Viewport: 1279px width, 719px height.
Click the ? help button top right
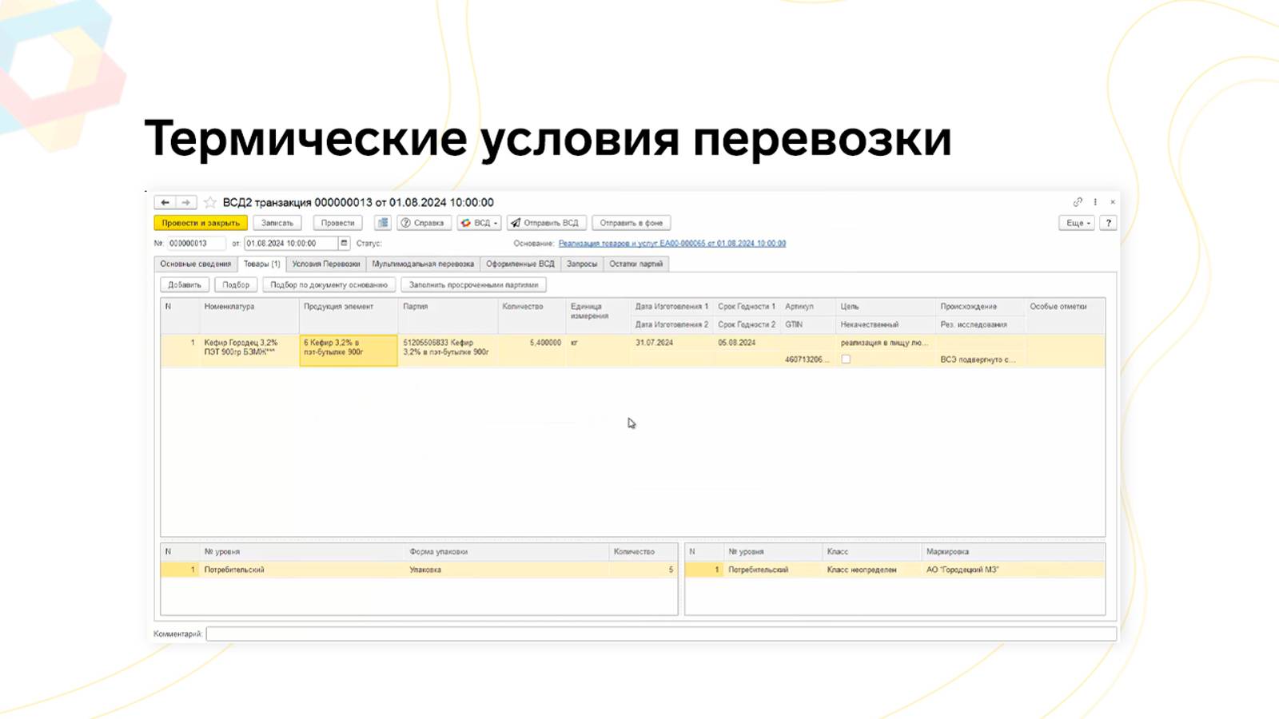[x=1108, y=223]
